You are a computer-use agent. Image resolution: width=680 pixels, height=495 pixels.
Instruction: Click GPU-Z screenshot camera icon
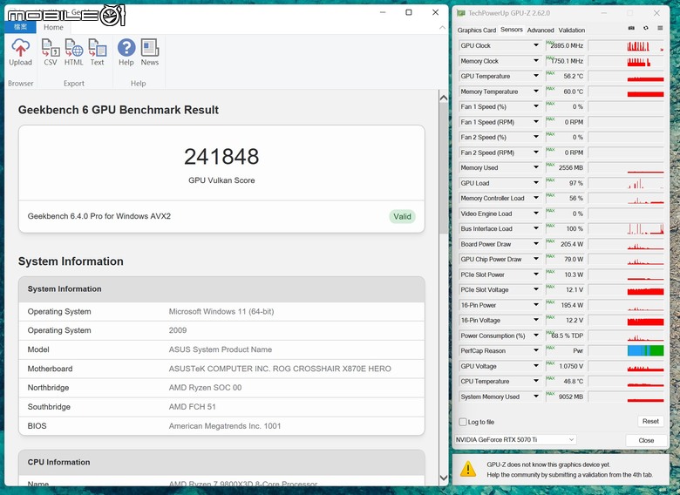[631, 28]
